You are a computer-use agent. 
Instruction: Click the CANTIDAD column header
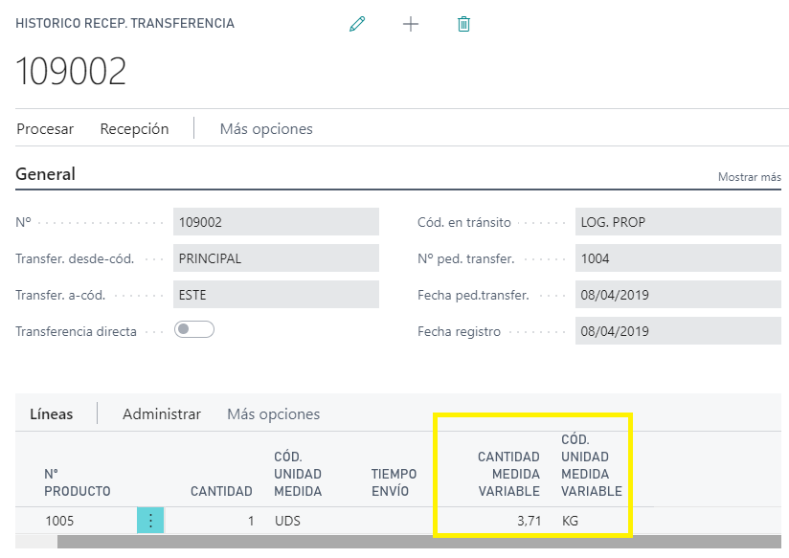pos(221,491)
